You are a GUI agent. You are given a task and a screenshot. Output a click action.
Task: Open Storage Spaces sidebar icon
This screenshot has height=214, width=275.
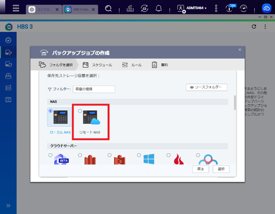point(8,87)
